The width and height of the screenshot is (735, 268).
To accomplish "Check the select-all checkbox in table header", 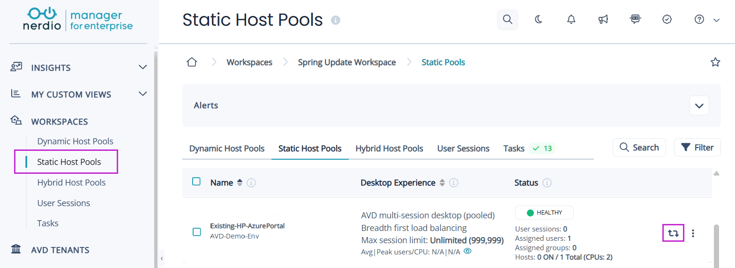I will [x=196, y=181].
